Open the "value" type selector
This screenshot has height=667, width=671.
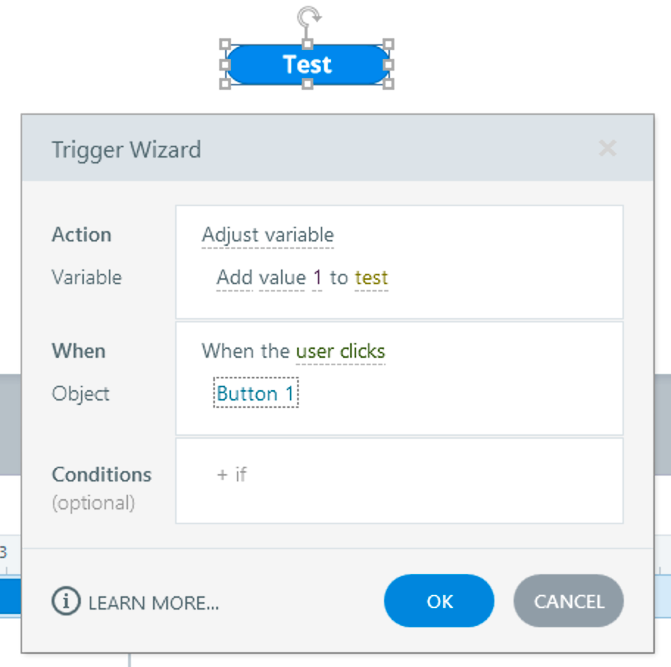(282, 278)
